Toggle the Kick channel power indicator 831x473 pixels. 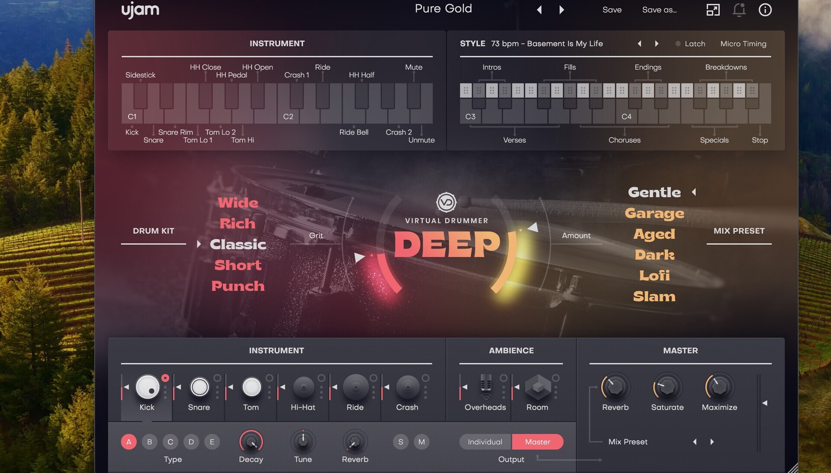pos(165,378)
